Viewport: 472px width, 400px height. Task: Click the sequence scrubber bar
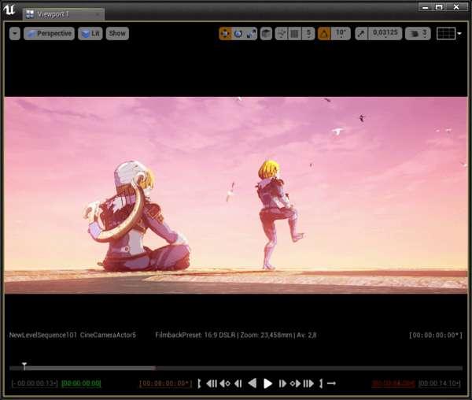[x=236, y=368]
